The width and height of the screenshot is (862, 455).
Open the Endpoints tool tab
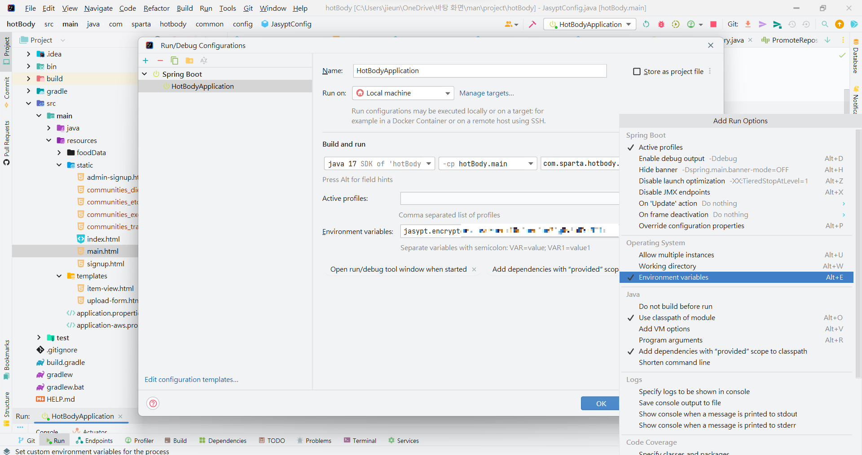[94, 441]
